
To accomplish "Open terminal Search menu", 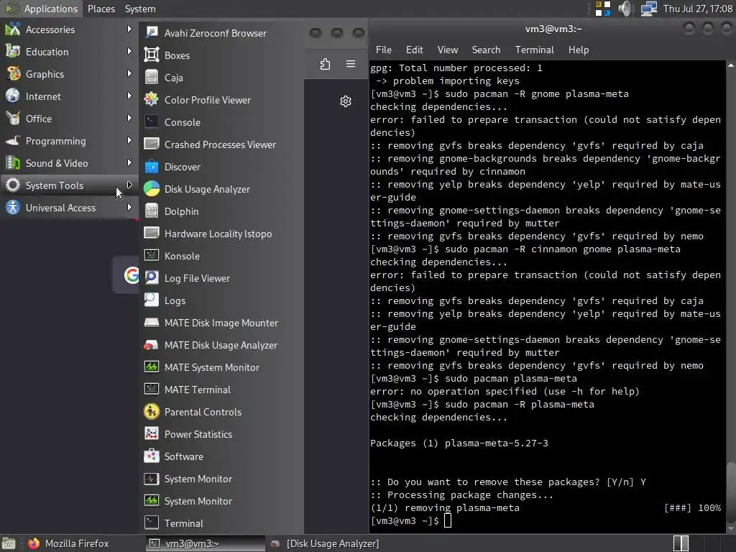I will click(486, 50).
